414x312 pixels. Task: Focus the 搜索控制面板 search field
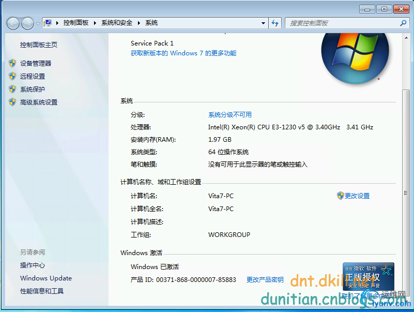coord(347,23)
